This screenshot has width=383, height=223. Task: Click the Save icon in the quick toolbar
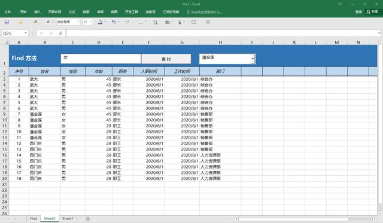coord(7,22)
